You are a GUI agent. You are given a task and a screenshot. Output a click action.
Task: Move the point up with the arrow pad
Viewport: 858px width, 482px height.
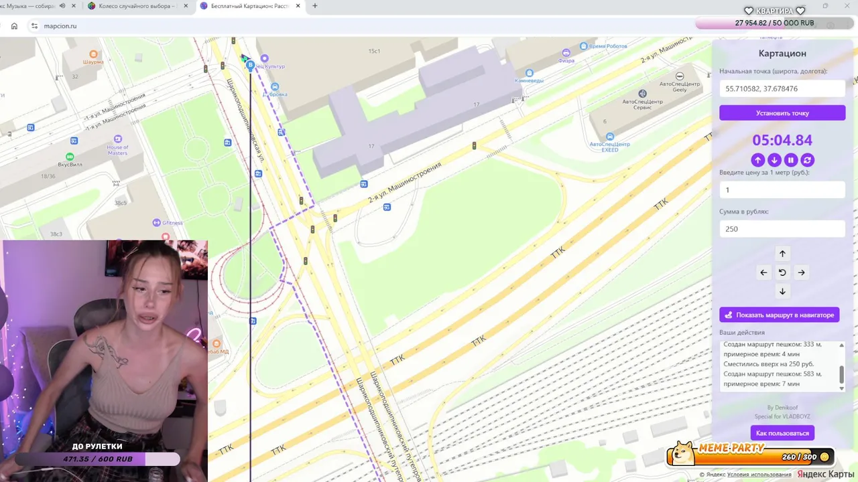pyautogui.click(x=782, y=254)
